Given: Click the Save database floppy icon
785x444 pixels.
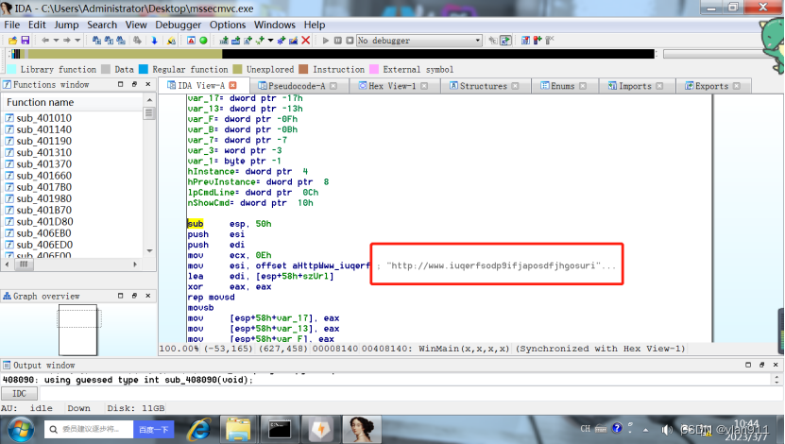Looking at the screenshot, I should [25, 40].
